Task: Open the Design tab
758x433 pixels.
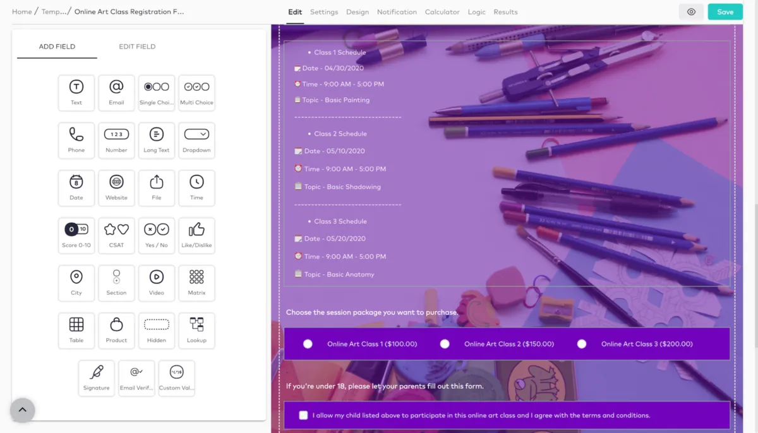Action: (x=358, y=12)
